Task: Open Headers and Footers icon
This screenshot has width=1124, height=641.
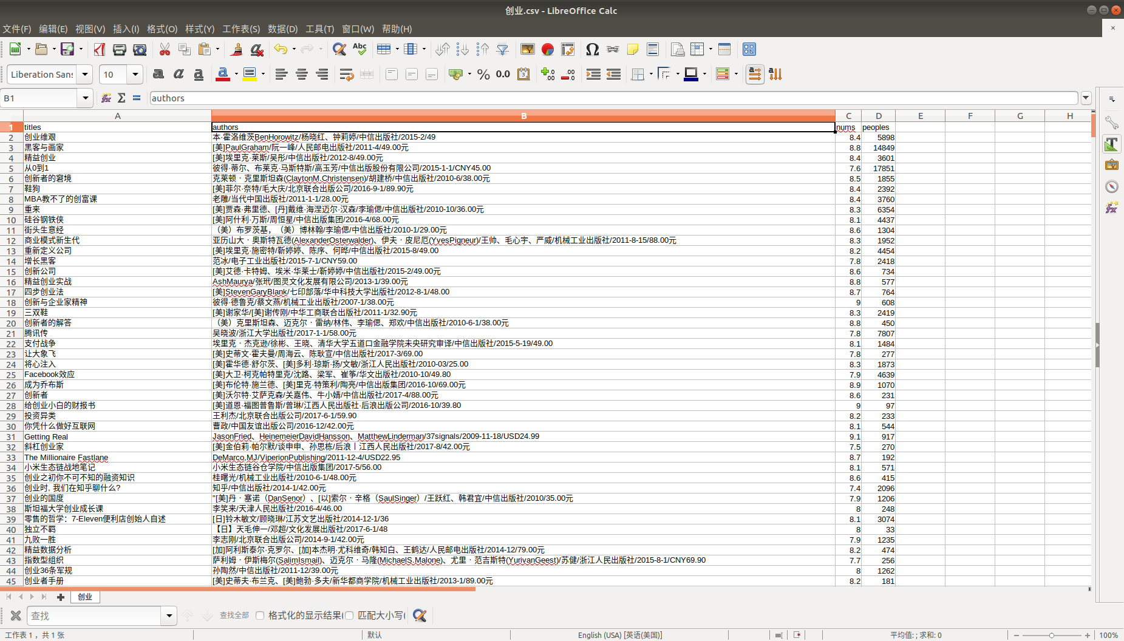Action: tap(653, 49)
